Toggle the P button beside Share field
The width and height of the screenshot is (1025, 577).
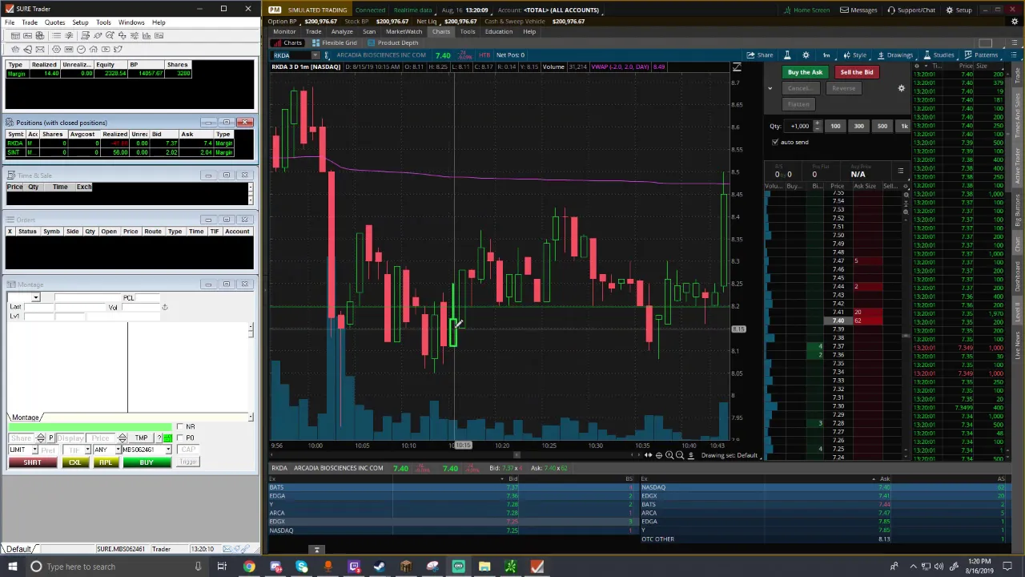[51, 438]
